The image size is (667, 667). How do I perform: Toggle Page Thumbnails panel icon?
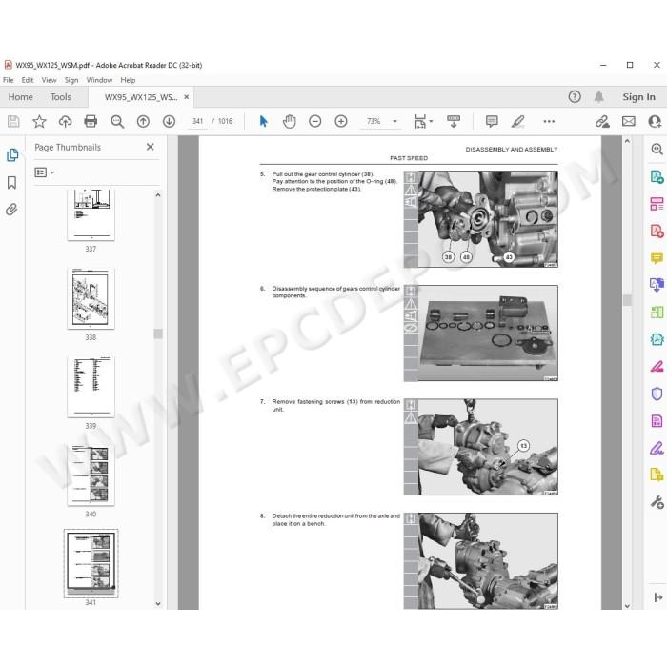pyautogui.click(x=12, y=155)
